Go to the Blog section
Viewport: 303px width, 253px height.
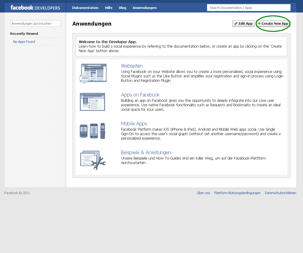[x=122, y=8]
